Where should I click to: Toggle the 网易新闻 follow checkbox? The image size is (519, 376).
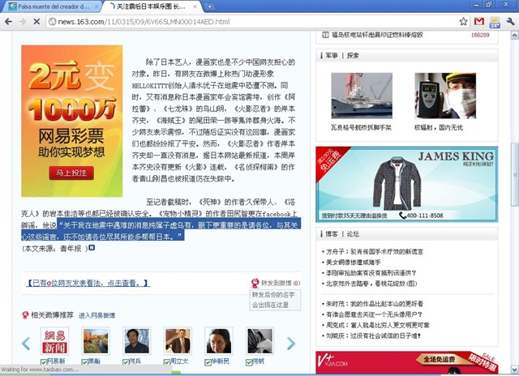pos(43,362)
